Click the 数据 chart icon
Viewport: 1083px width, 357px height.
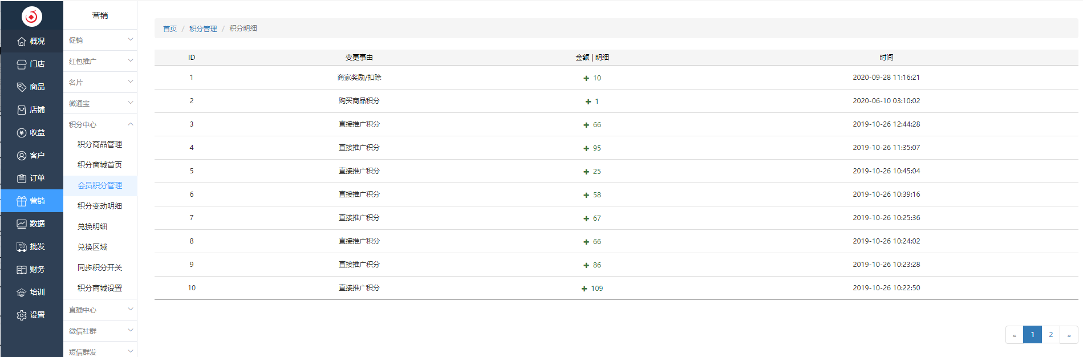coord(22,224)
